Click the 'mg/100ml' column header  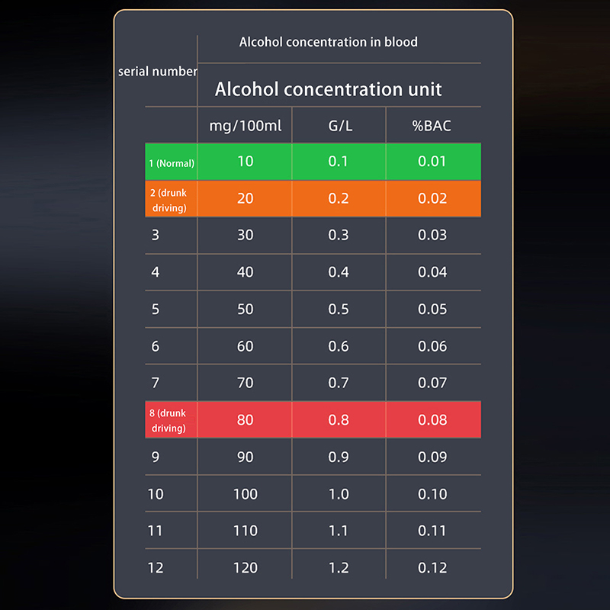point(245,126)
